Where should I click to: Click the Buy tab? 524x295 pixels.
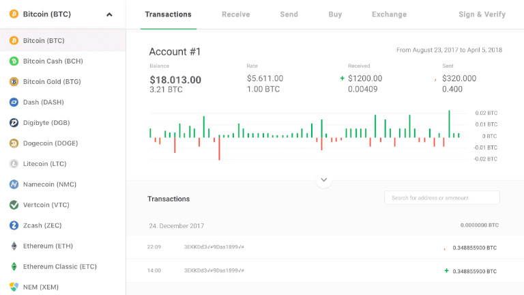click(x=335, y=14)
